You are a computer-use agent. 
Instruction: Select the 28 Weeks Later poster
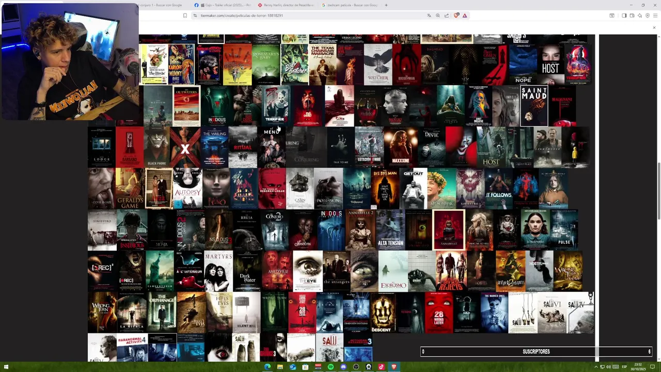(439, 313)
